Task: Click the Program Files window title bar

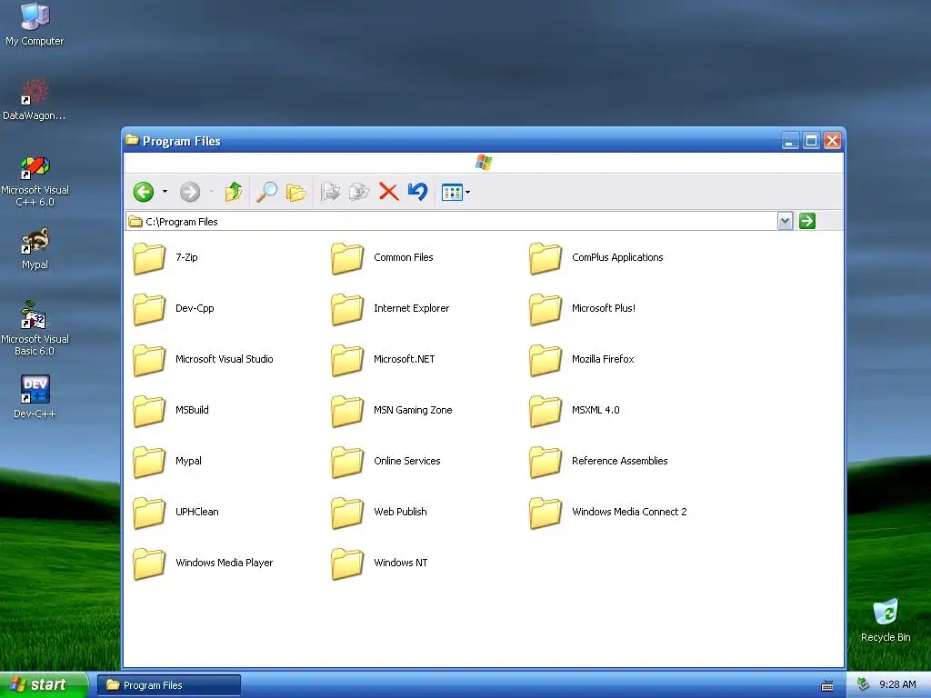Action: pos(451,141)
